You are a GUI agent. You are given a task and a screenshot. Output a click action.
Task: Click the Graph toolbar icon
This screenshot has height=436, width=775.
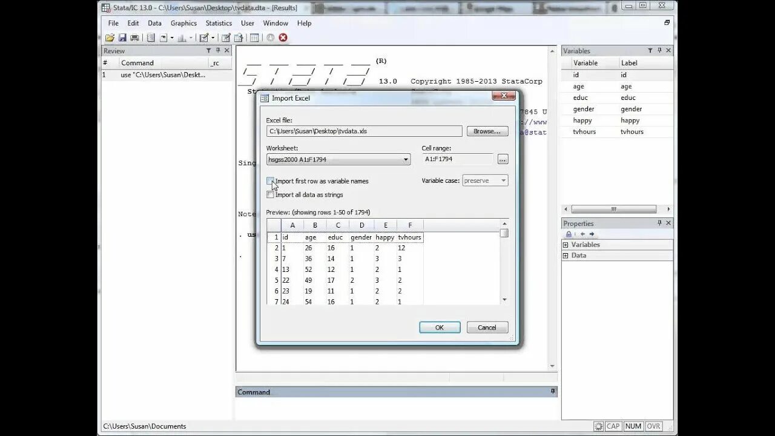click(x=182, y=38)
